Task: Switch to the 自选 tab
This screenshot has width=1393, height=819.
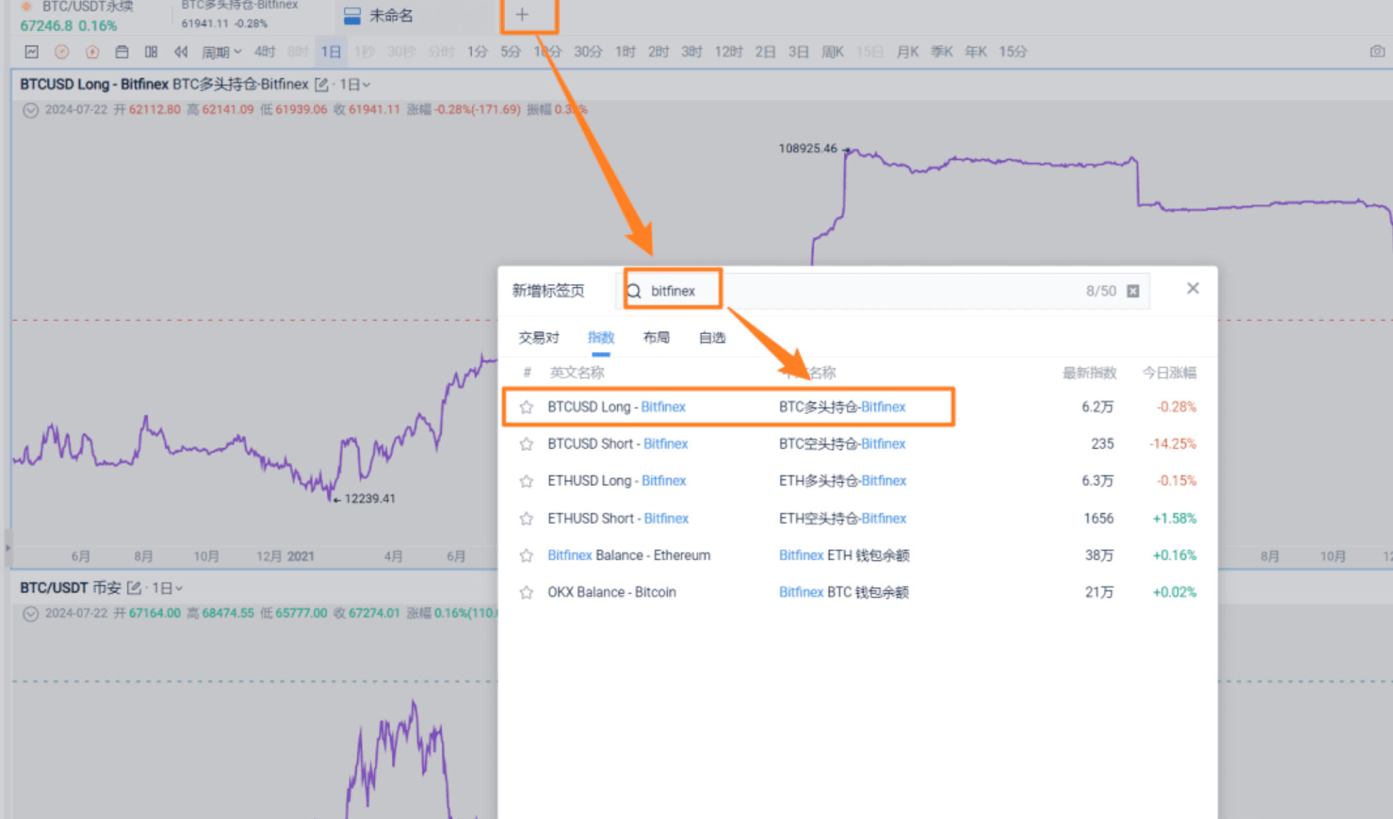Action: point(712,338)
